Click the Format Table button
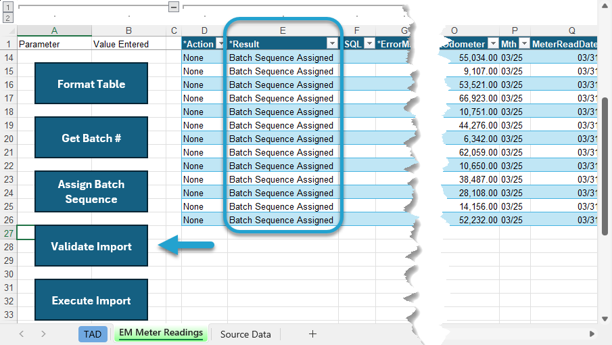Image resolution: width=612 pixels, height=345 pixels. click(91, 83)
